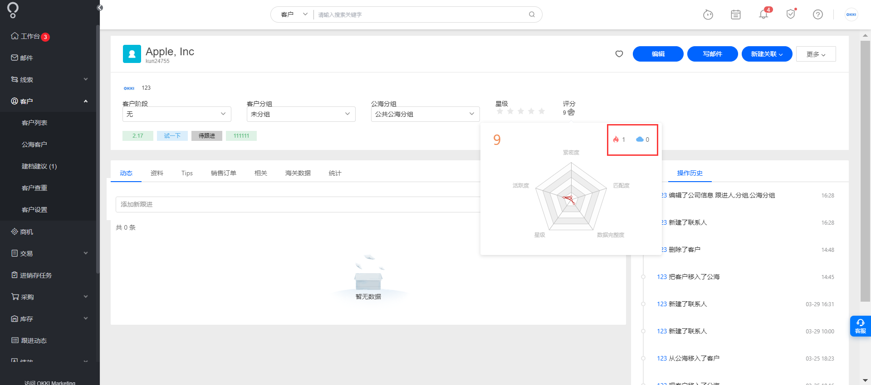Click the OKKI logo at the sidebar top
This screenshot has height=385, width=871.
tap(13, 10)
